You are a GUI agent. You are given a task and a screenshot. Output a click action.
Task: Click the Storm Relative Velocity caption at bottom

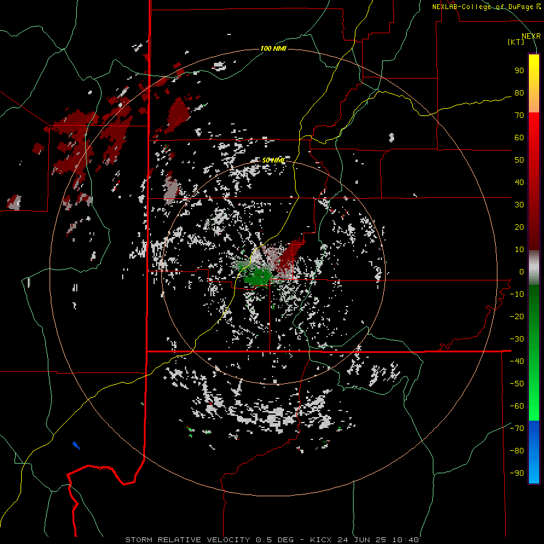pos(271,540)
